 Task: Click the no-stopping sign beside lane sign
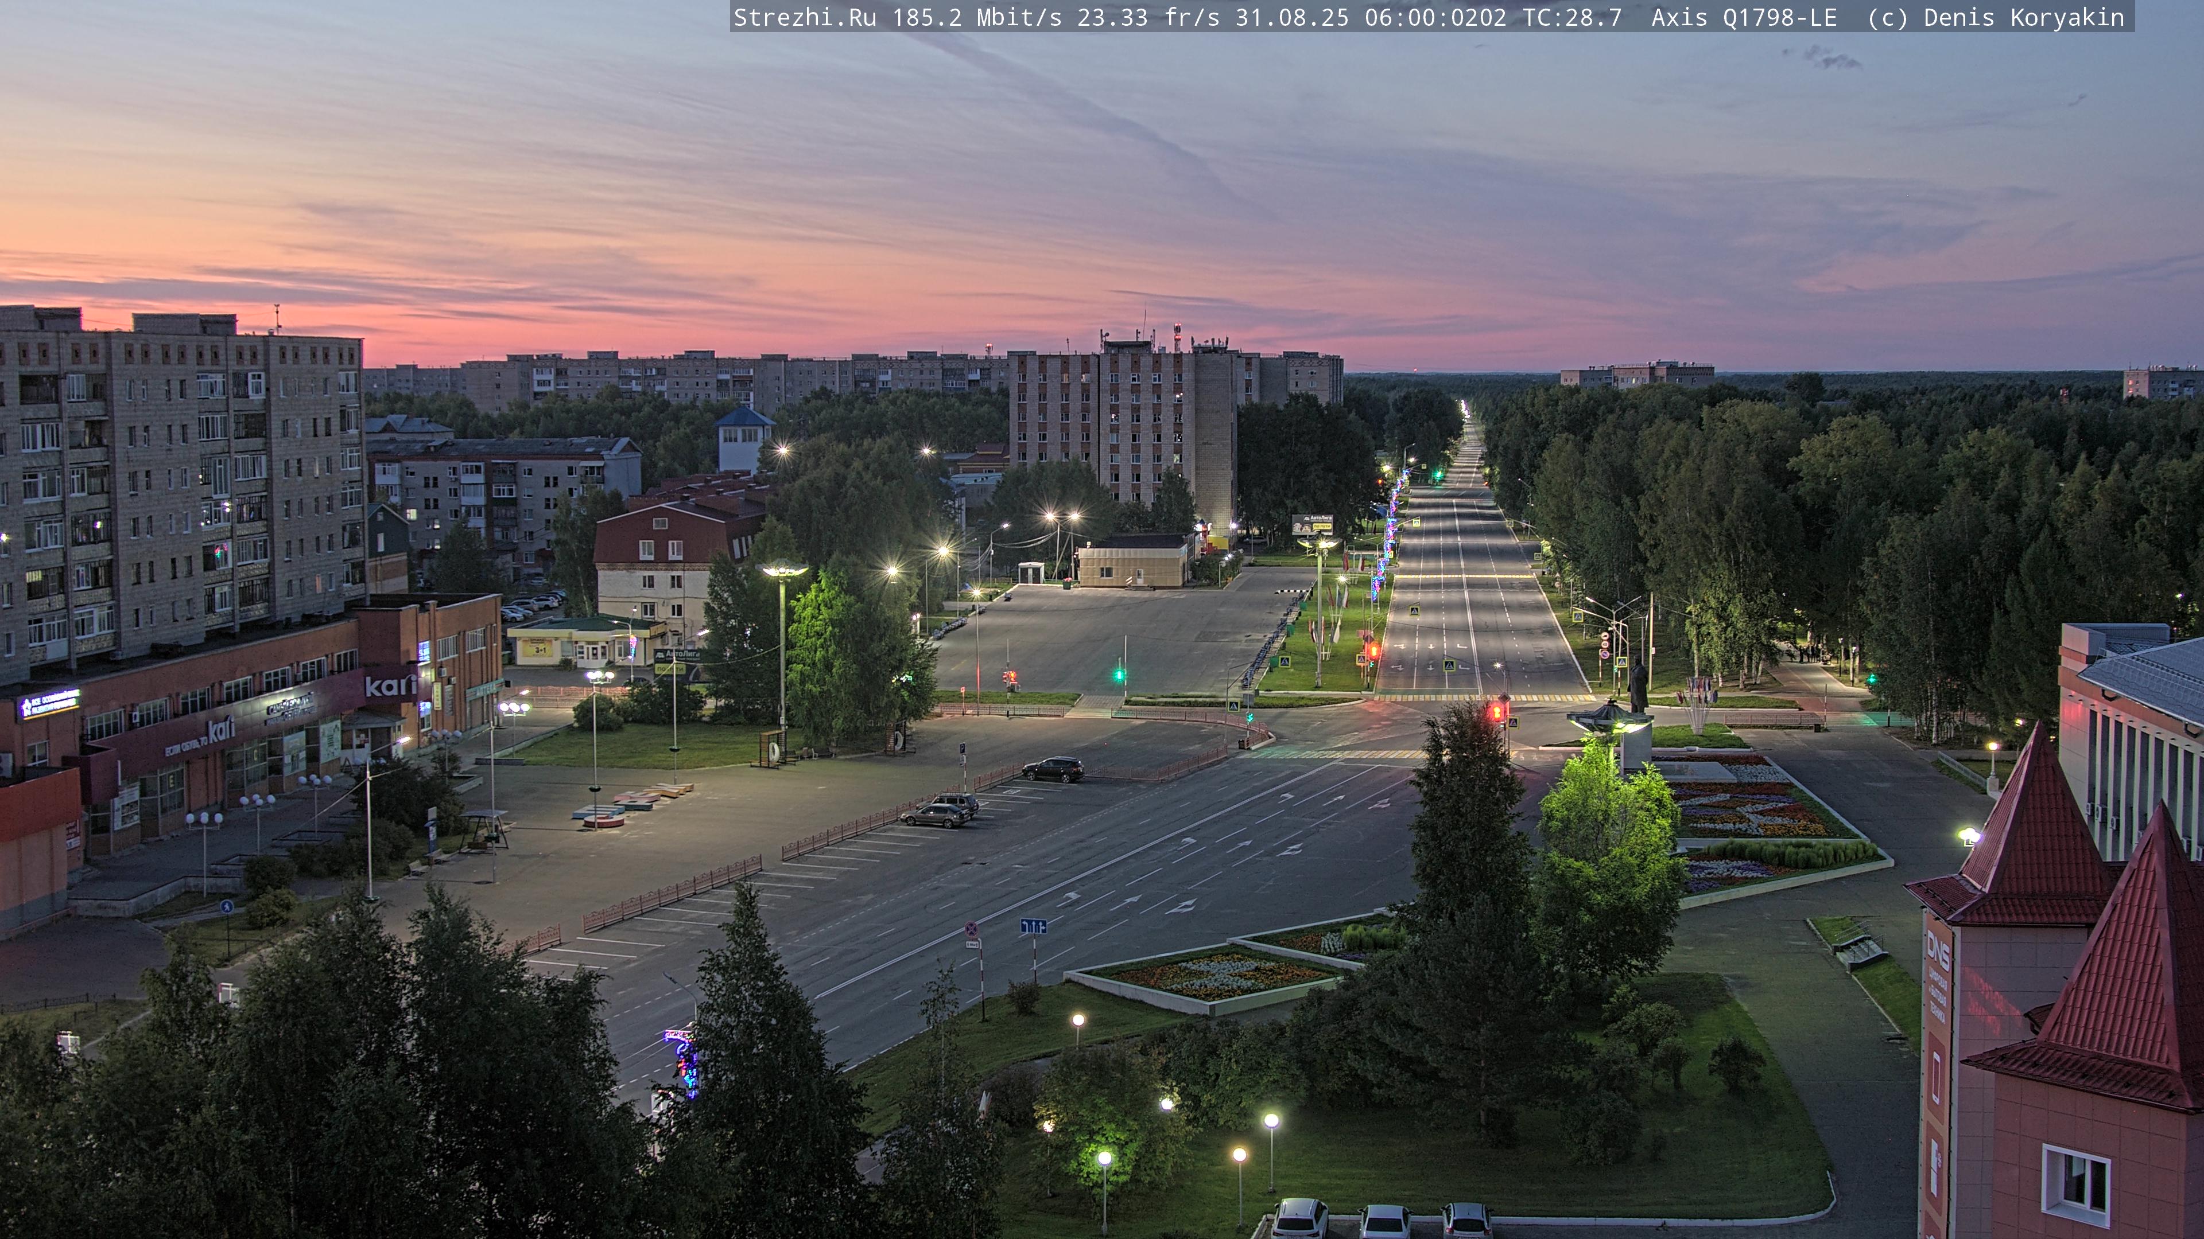[972, 929]
